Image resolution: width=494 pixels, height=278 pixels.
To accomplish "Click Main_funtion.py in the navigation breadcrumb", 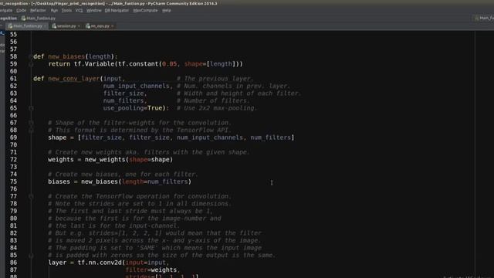I will point(38,19).
